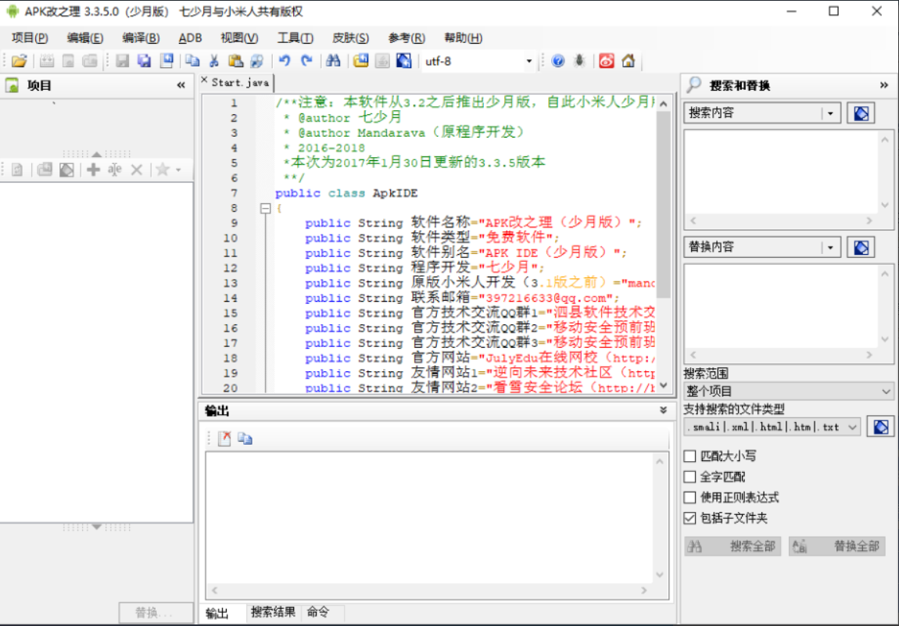
Task: Clear output using the red X icon
Action: pos(224,438)
